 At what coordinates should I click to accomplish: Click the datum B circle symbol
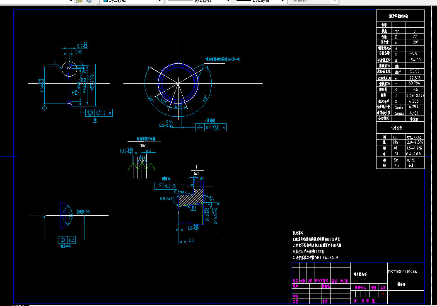95,120
